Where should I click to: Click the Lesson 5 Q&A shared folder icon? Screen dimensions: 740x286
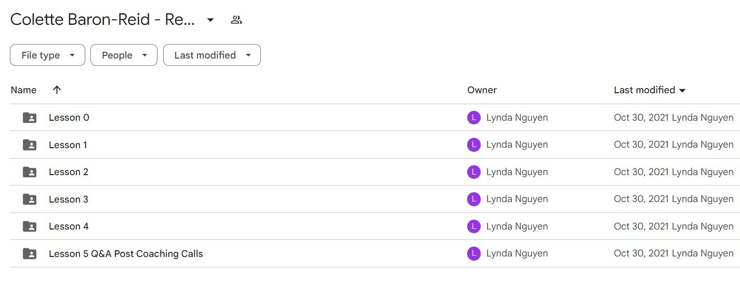tap(30, 254)
